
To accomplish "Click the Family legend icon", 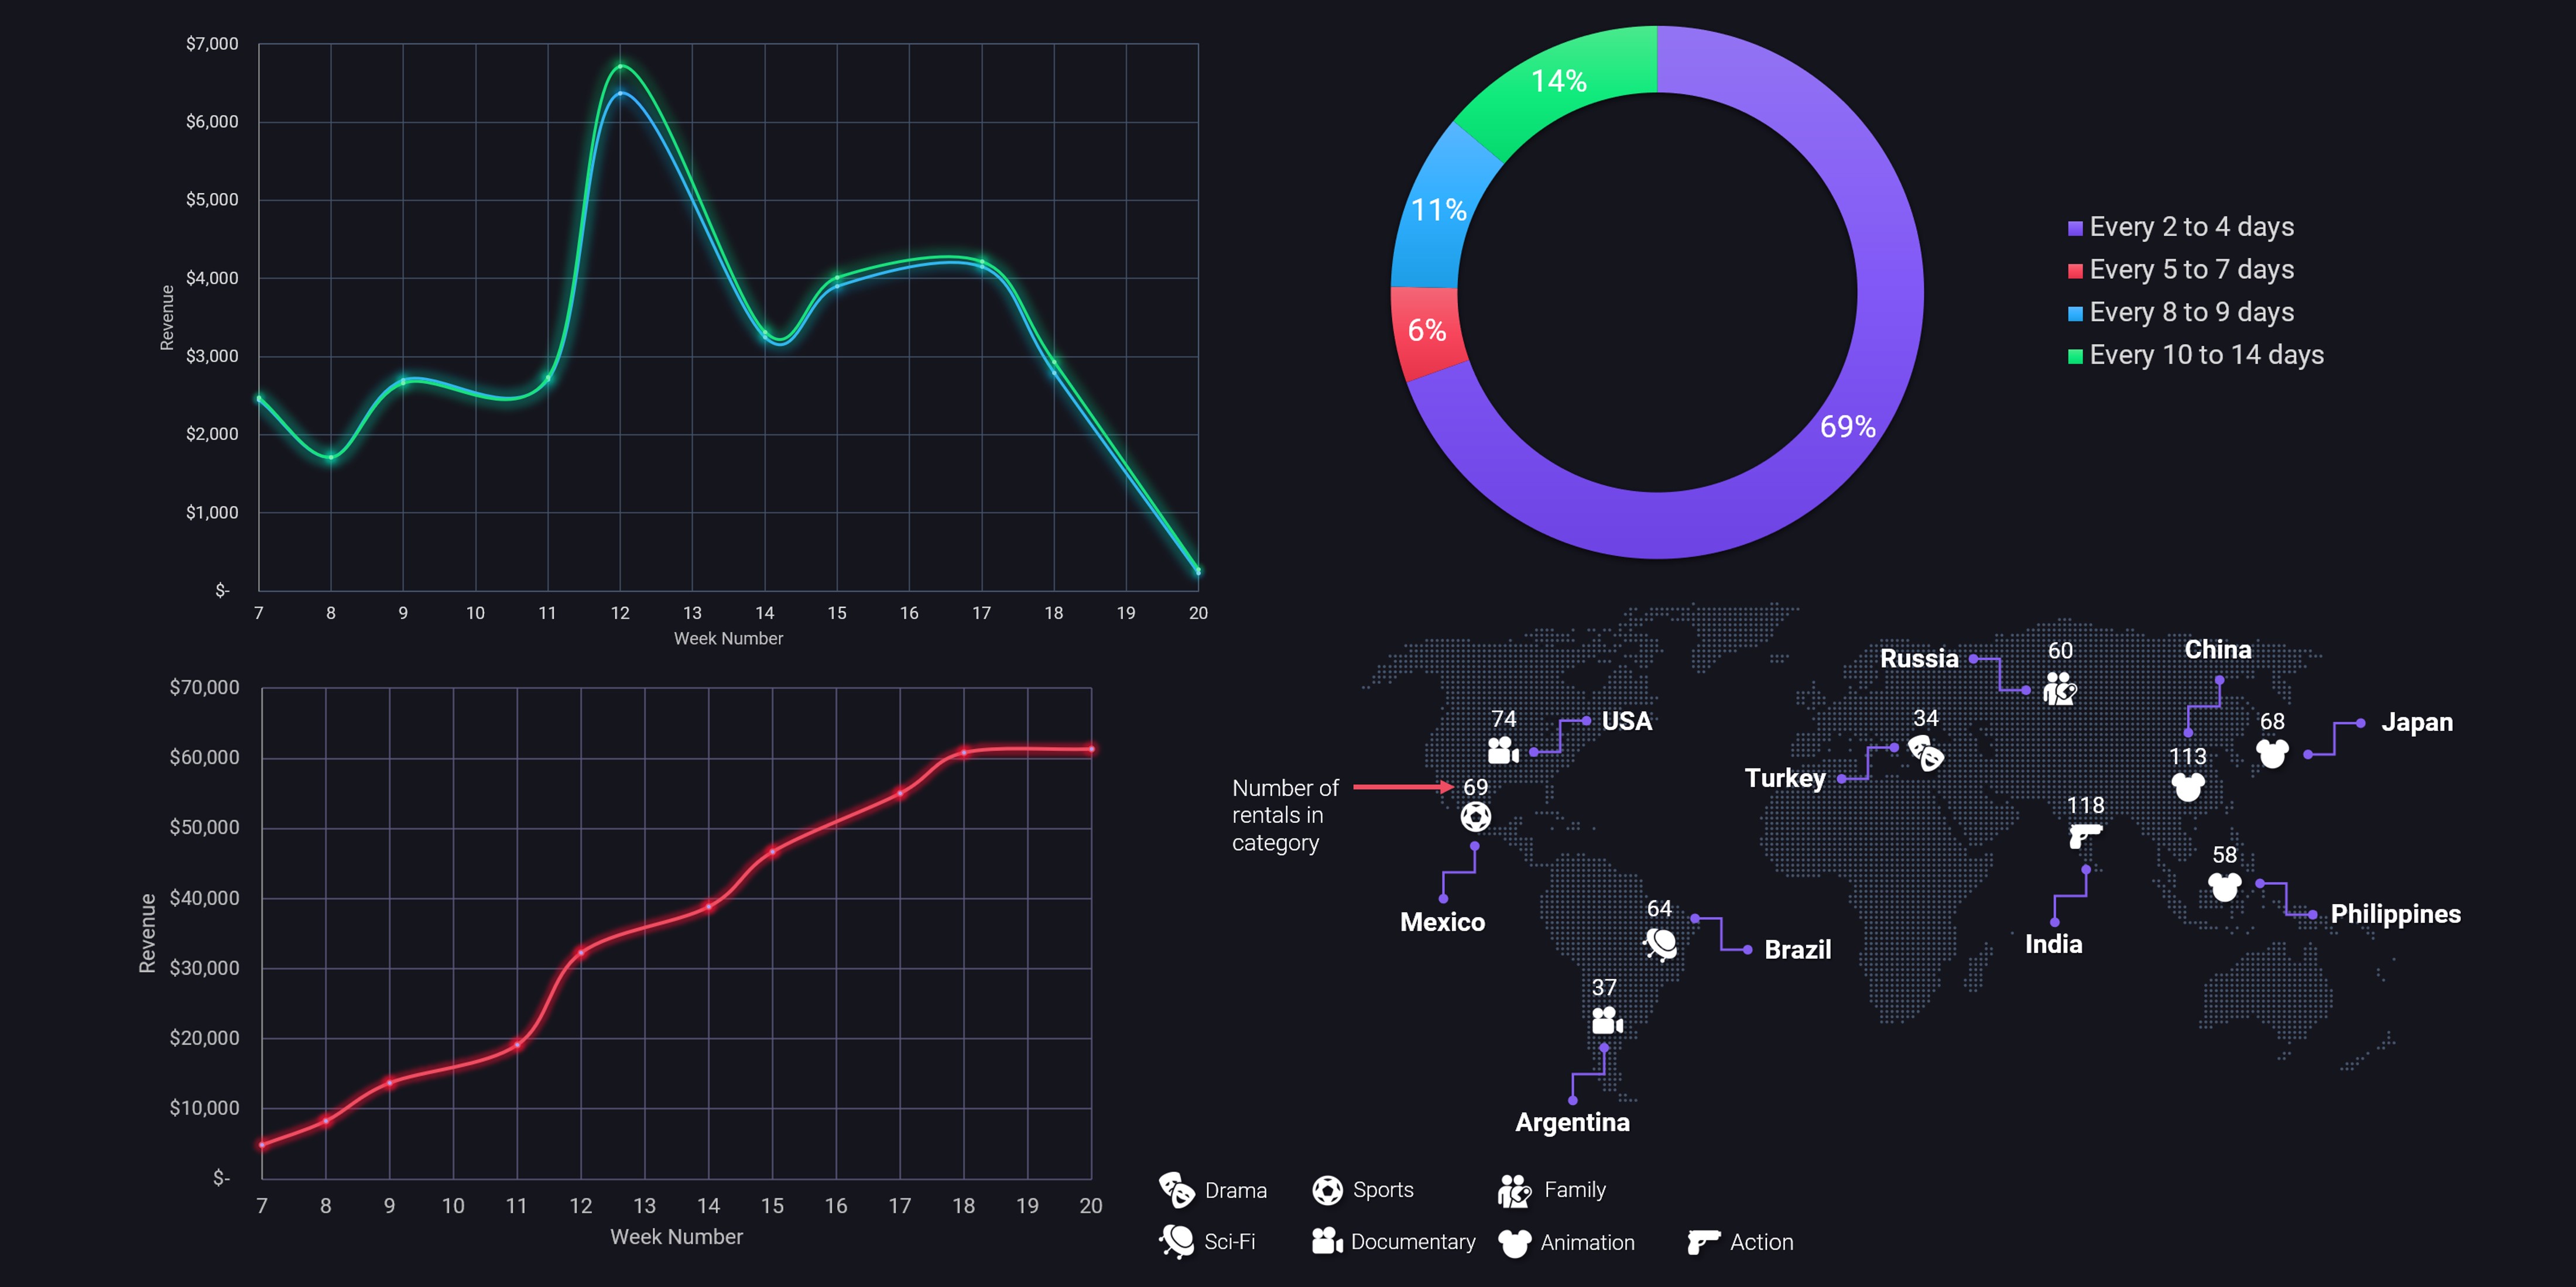I will click(x=1515, y=1190).
